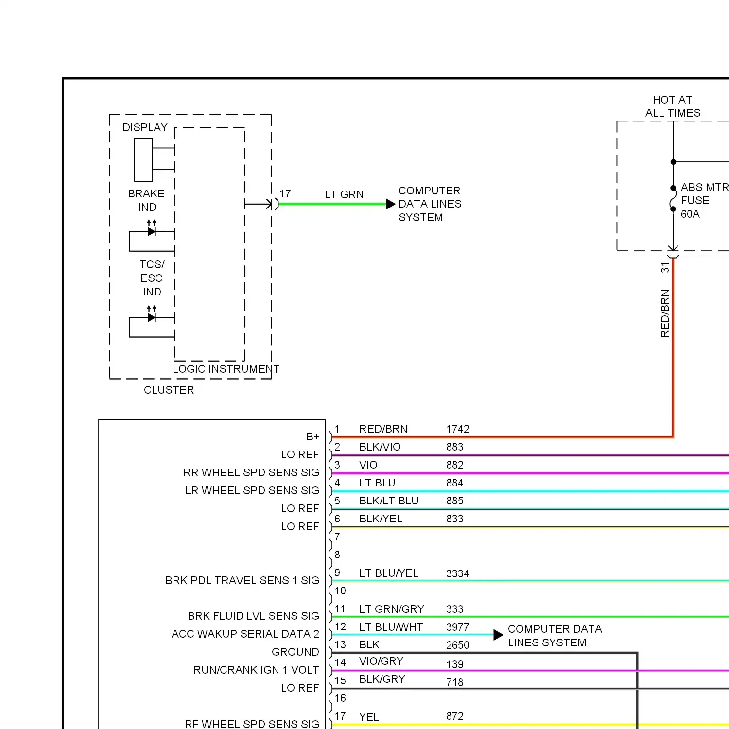Click the empty pin number 16

point(340,698)
